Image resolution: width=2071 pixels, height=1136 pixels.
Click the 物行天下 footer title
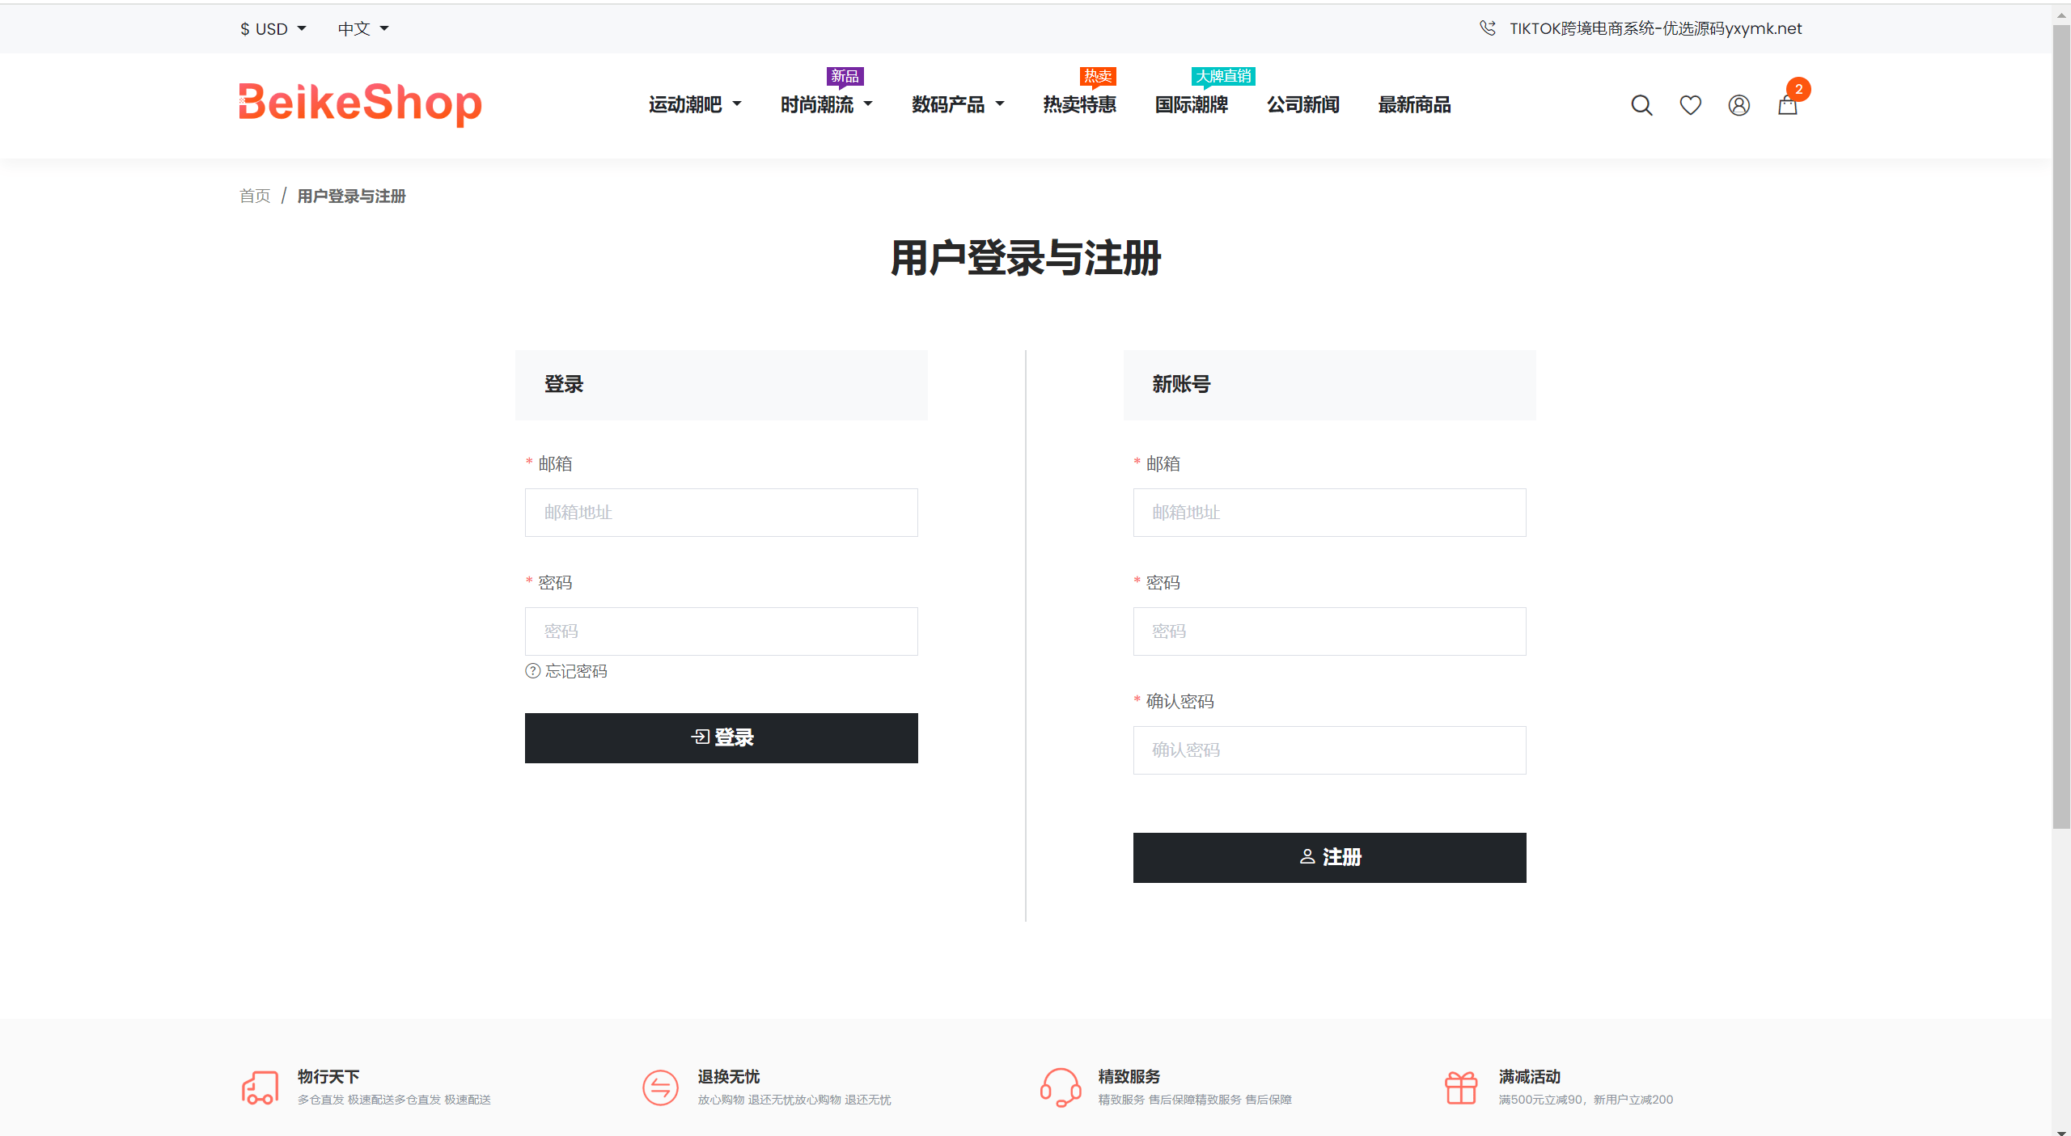(x=328, y=1077)
